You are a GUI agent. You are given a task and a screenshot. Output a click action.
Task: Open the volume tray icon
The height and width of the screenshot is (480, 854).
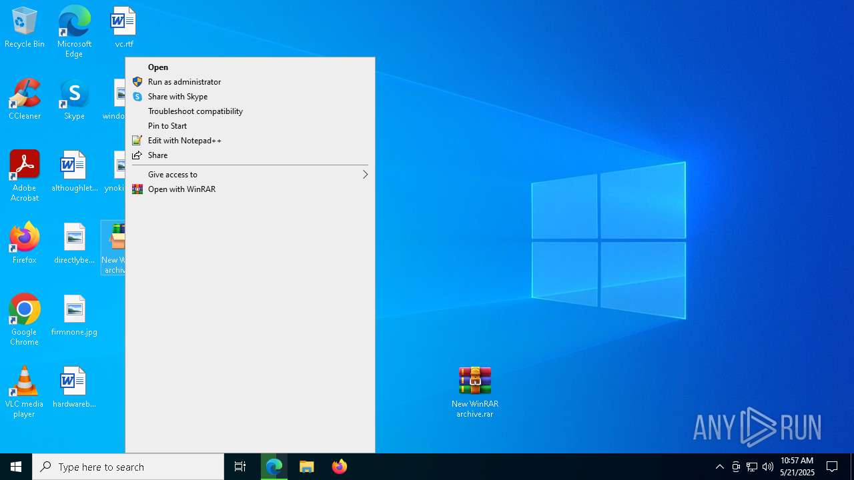(x=768, y=467)
